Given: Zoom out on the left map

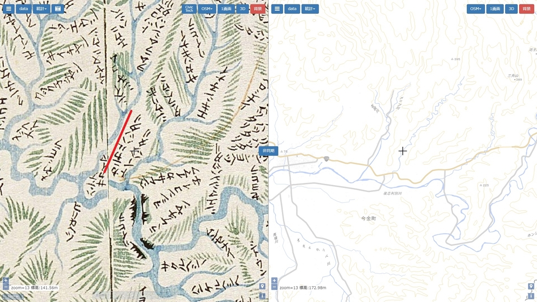Looking at the screenshot, I should pos(5,287).
